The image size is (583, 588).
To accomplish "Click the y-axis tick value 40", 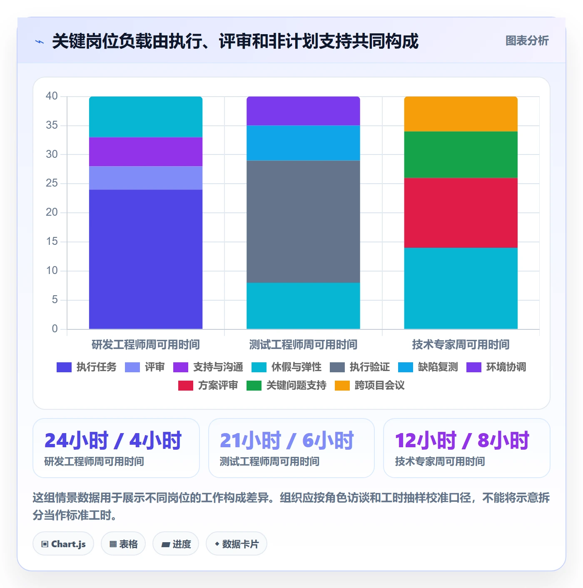I will pyautogui.click(x=52, y=96).
